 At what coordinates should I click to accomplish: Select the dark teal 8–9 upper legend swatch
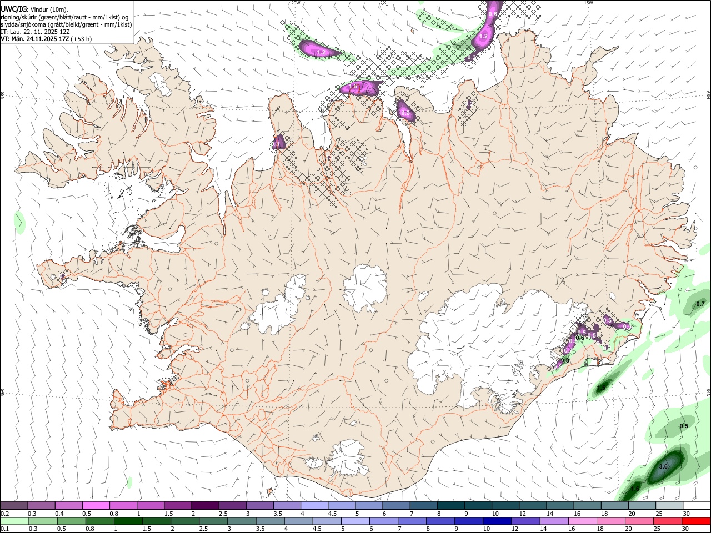point(450,505)
